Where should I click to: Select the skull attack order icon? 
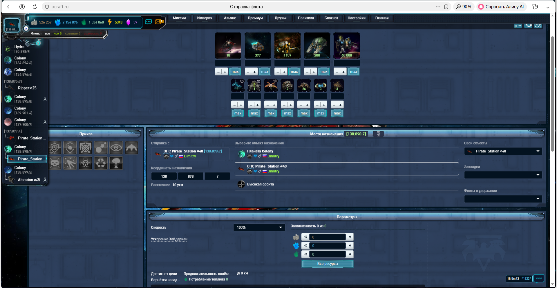55,163
